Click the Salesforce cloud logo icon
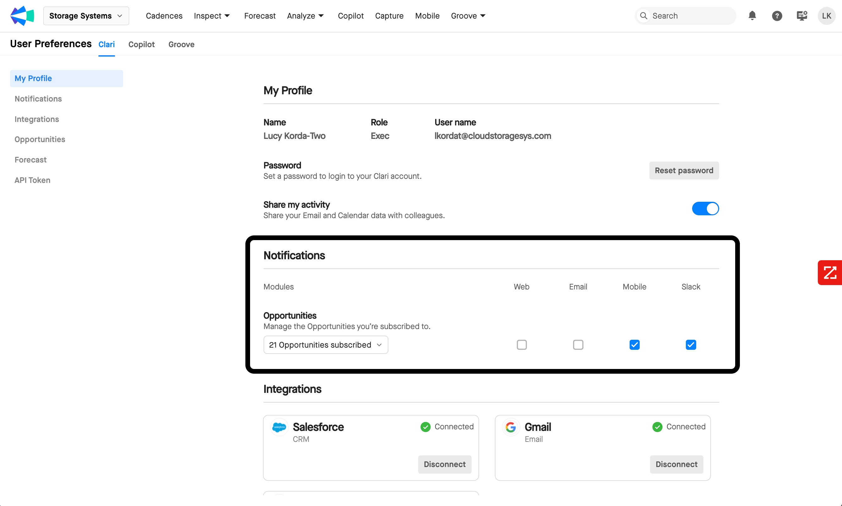This screenshot has width=842, height=506. click(x=279, y=427)
